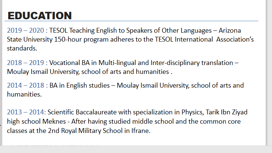Click the date range 2019 – 2020
Screen dimensions: 272x153
[25, 30]
